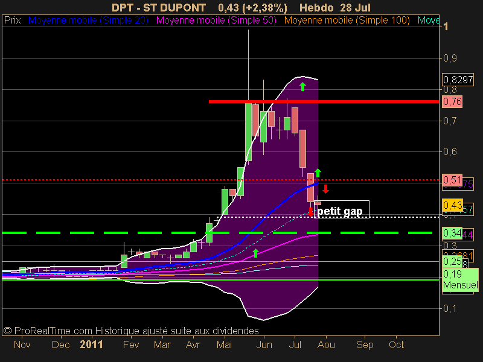Click the chart title "DPT - ST DUPONT"
Viewport: 483px width, 362px height.
(x=159, y=8)
